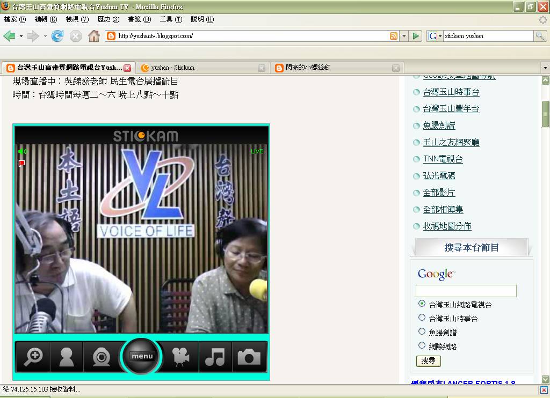Click the RSS feed icon in address bar
Screen dimensions: 550x398
coord(394,36)
